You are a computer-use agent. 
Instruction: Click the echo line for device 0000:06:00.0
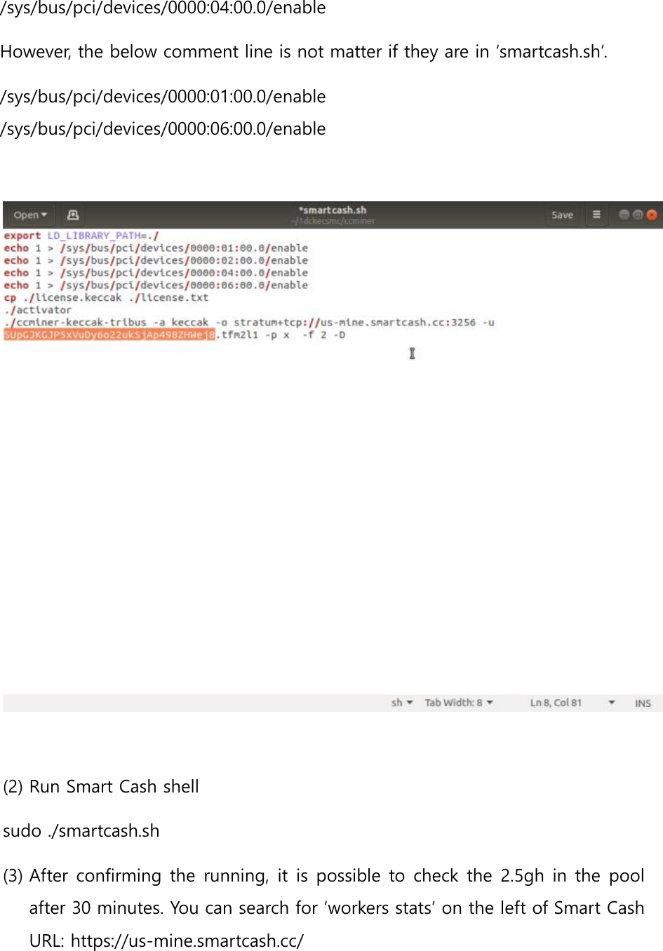156,285
